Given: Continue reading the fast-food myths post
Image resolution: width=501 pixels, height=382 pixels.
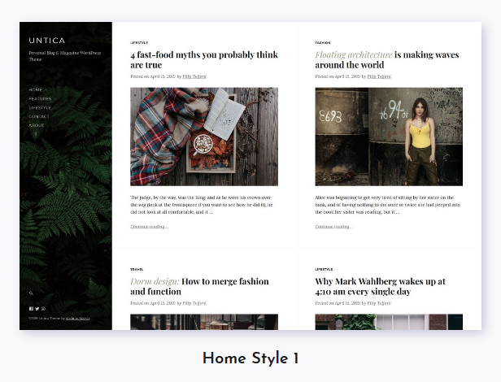Looking at the screenshot, I should (149, 227).
